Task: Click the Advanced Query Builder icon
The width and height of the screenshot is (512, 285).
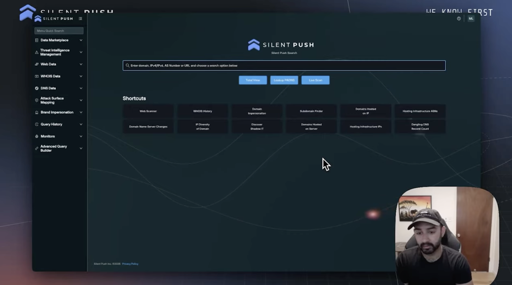Action: click(37, 148)
